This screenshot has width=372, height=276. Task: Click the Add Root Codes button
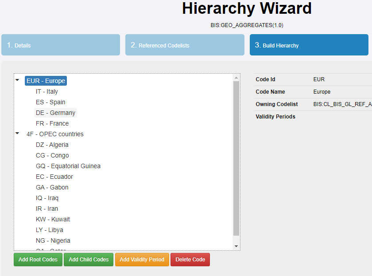[x=38, y=260]
